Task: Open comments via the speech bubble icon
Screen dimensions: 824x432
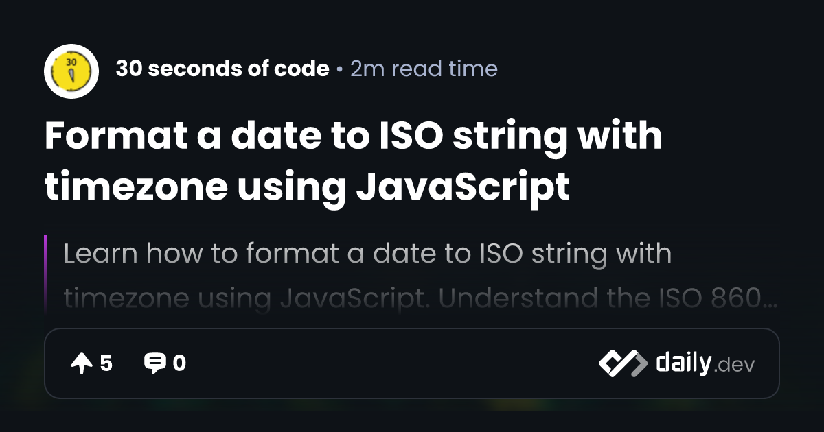Action: point(154,363)
